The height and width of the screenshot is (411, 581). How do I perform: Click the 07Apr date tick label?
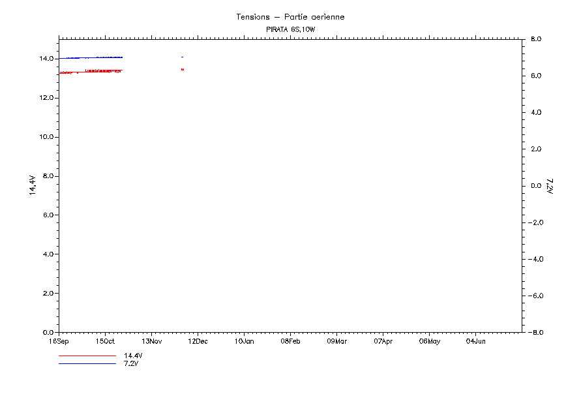(383, 341)
